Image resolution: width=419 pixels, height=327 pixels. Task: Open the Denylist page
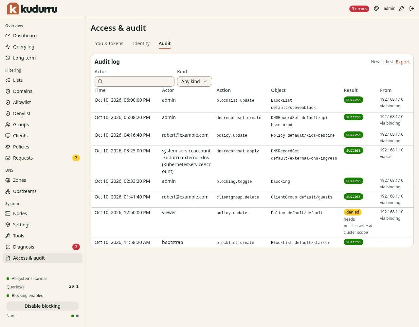tap(43, 113)
